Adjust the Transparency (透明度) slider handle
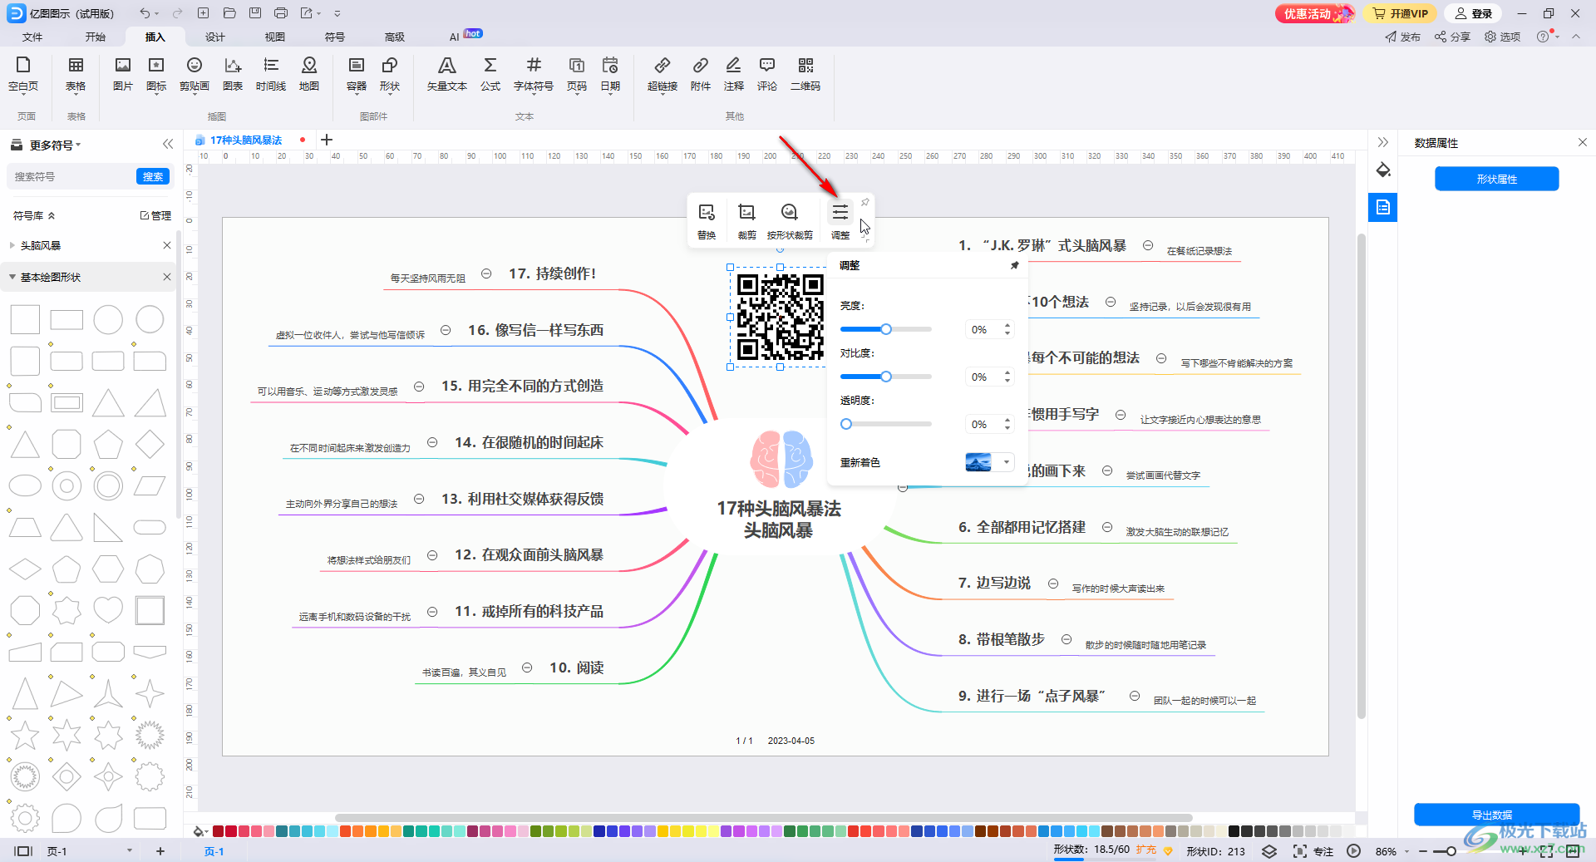This screenshot has height=862, width=1596. (846, 424)
